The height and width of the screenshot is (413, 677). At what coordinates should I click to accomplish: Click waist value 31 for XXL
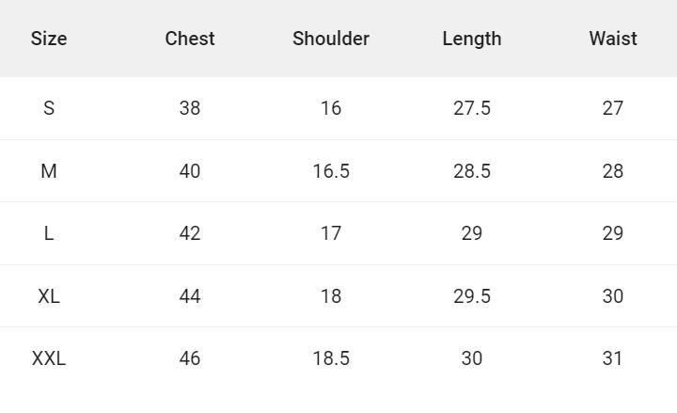pos(613,358)
